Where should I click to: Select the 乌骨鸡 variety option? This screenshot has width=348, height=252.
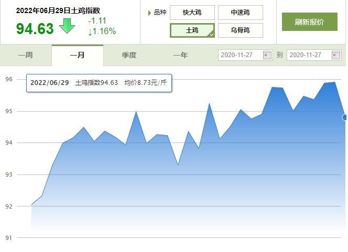click(x=241, y=30)
